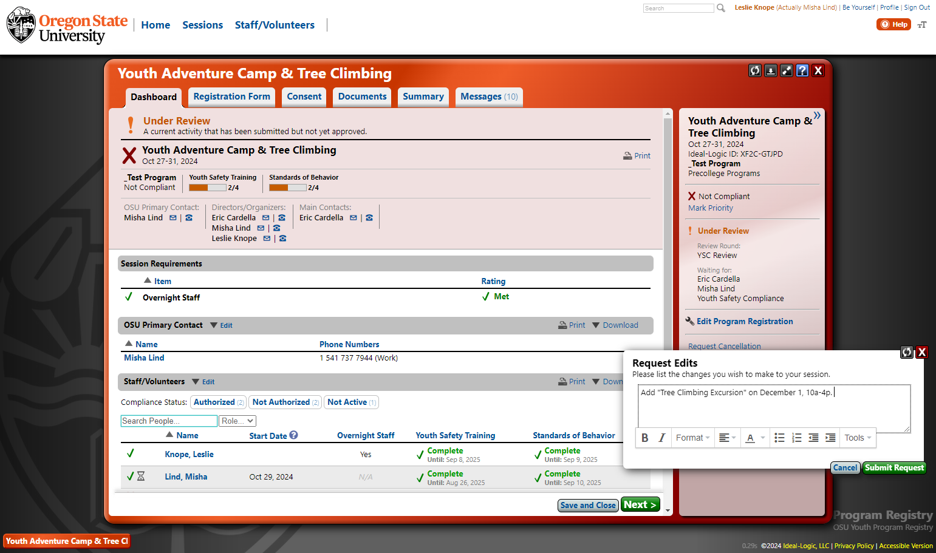This screenshot has height=553, width=936.
Task: Toggle italic formatting in the editor
Action: tap(662, 438)
